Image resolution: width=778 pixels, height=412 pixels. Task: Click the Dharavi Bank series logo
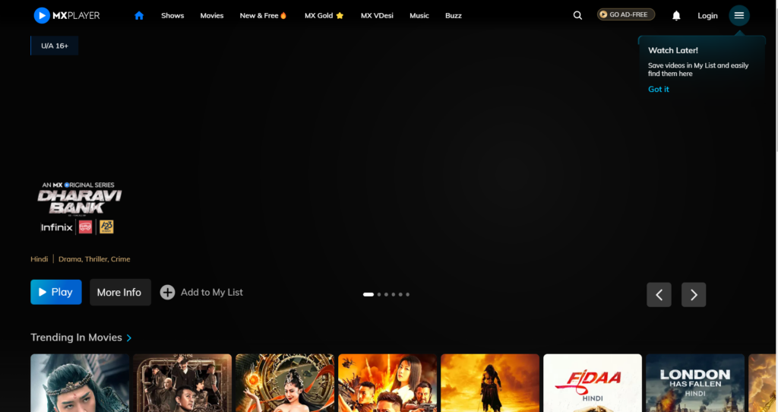(79, 208)
